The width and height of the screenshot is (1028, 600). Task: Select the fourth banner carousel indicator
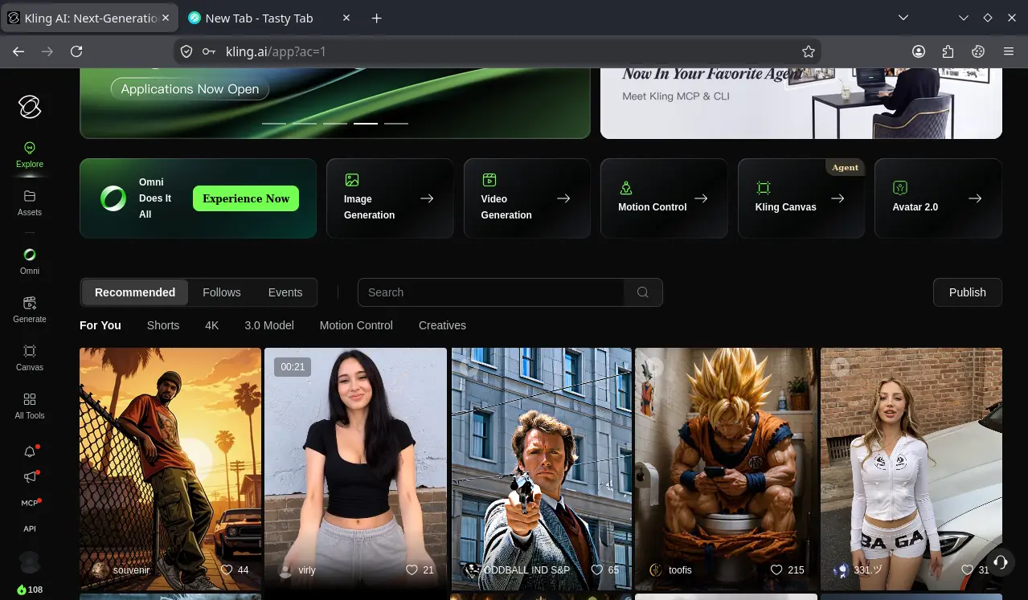click(366, 124)
